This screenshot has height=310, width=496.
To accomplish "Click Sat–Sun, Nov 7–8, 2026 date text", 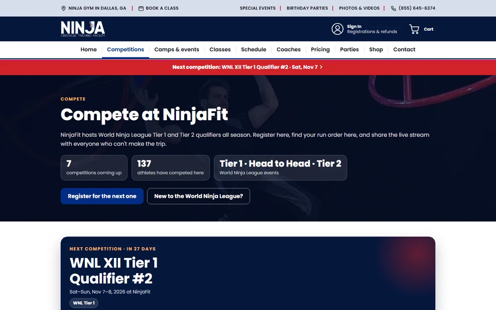I will [110, 292].
